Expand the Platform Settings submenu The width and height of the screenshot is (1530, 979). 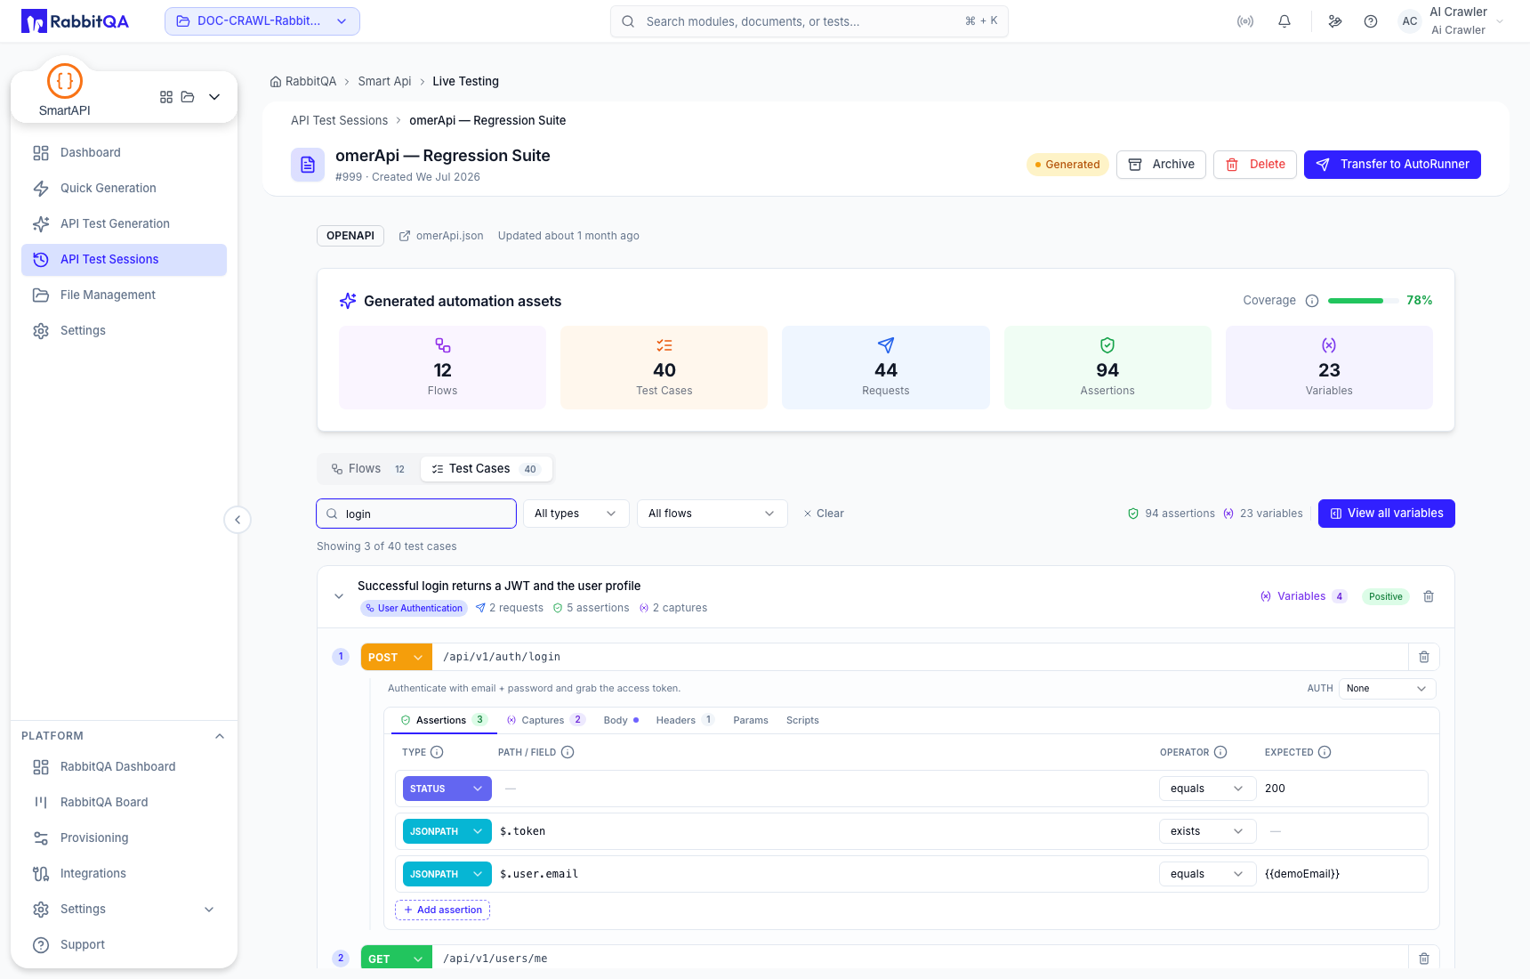tap(209, 910)
